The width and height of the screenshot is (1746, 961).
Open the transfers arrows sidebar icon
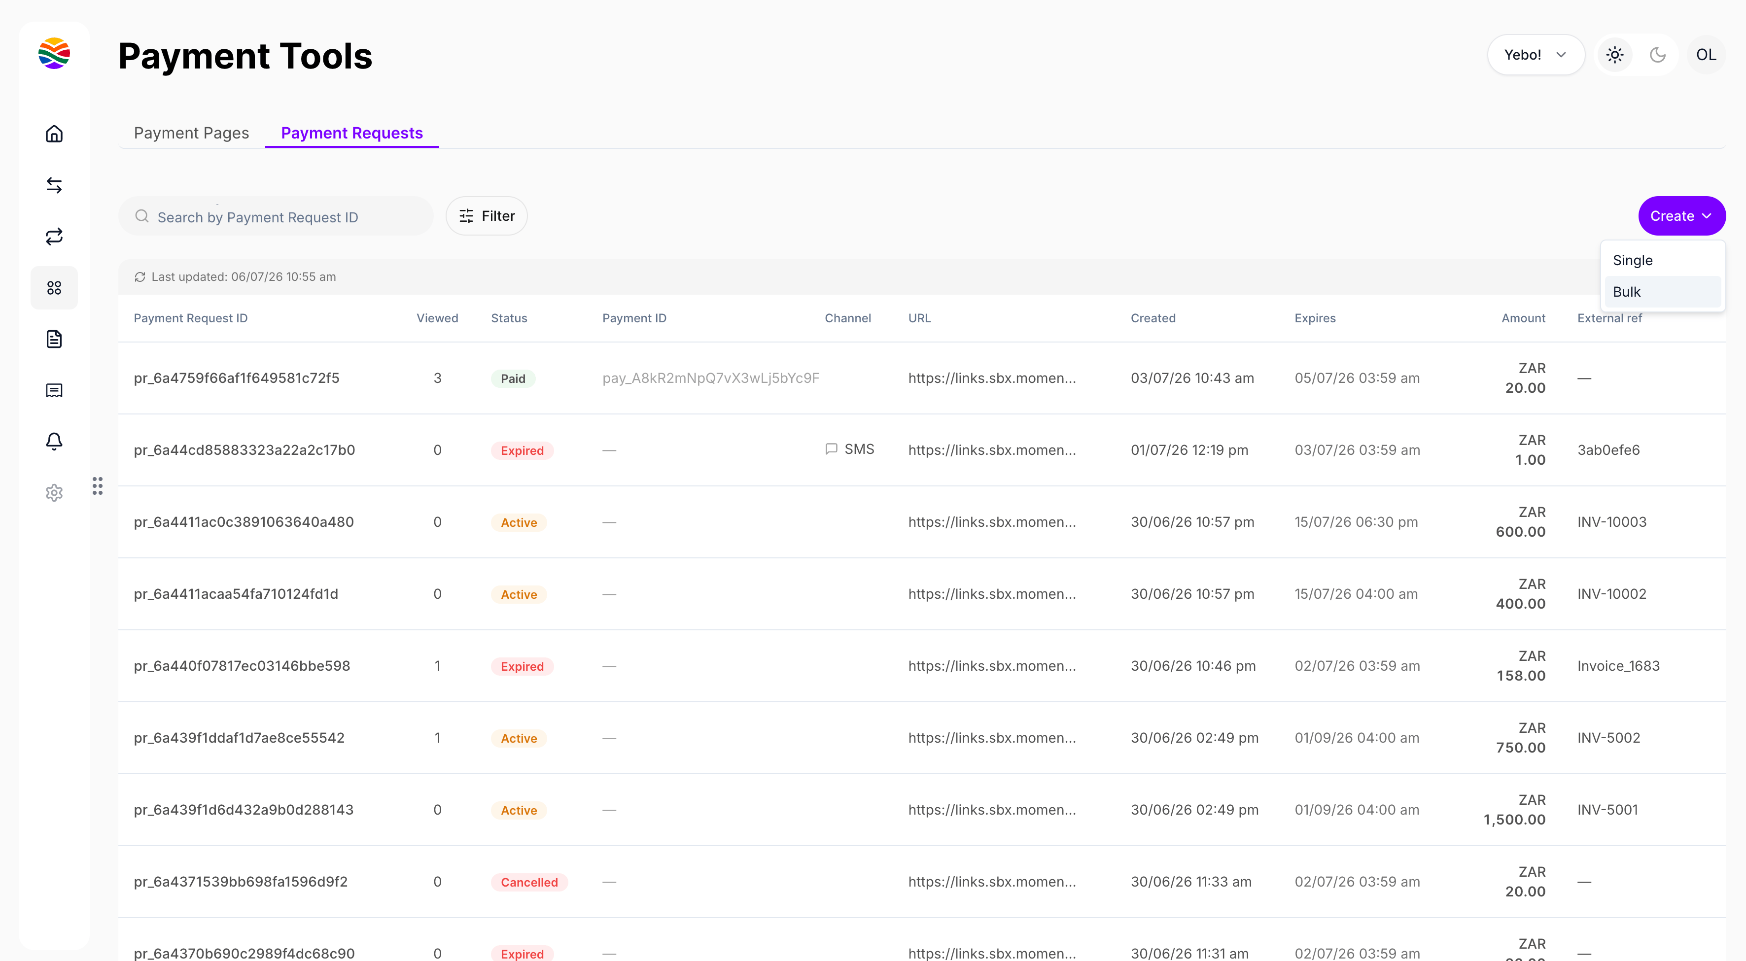pyautogui.click(x=54, y=185)
